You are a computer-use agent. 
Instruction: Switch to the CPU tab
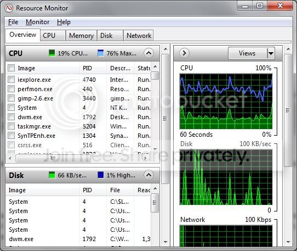pyautogui.click(x=53, y=36)
